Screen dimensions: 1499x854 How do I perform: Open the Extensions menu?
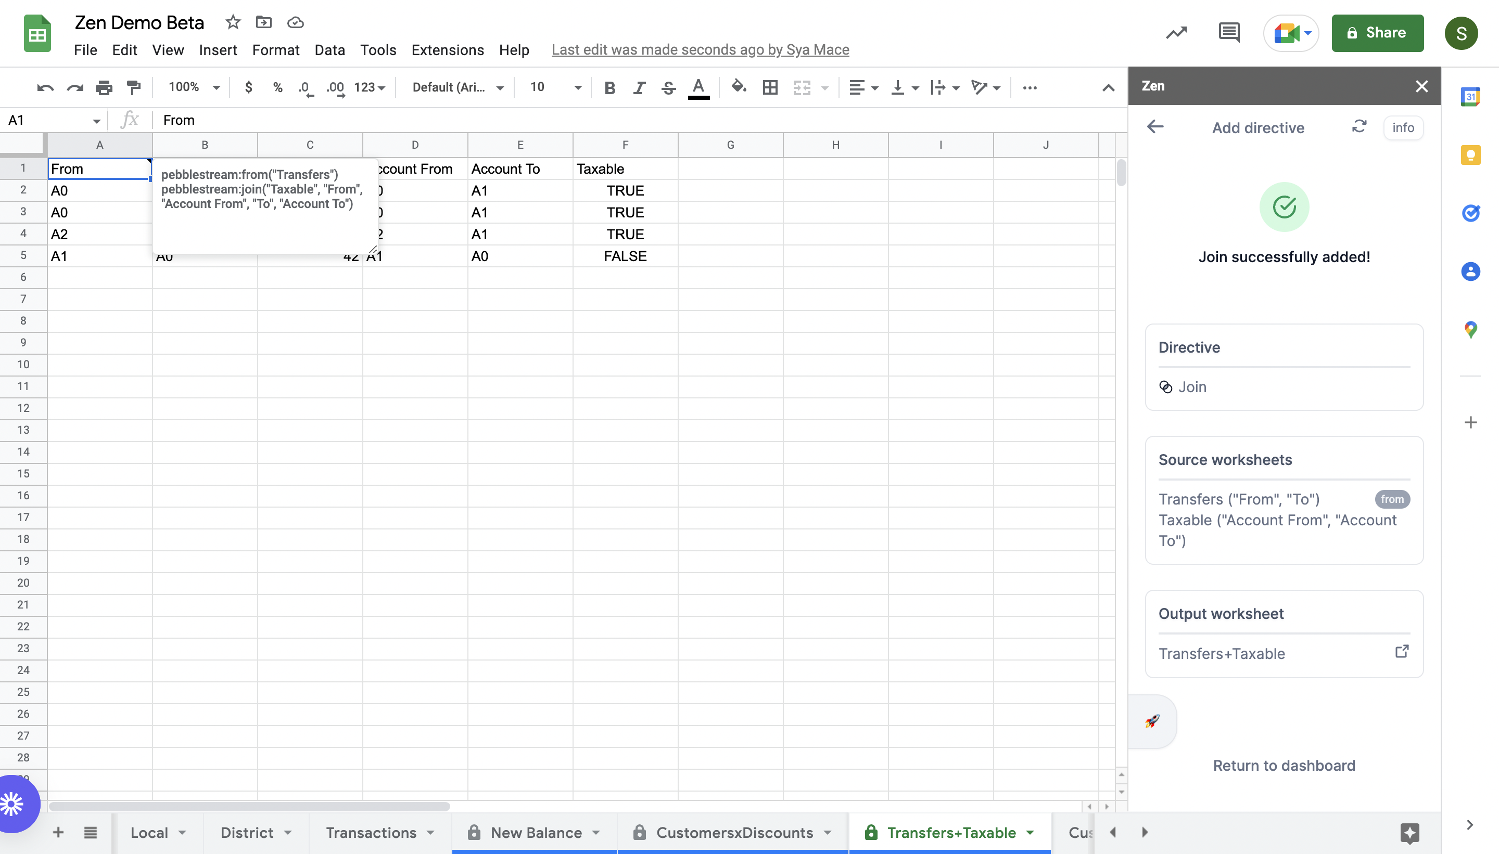tap(447, 50)
